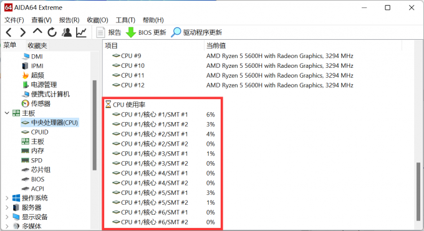424x231 pixels.
Task: Generate a report with the 报告 button
Action: point(108,32)
